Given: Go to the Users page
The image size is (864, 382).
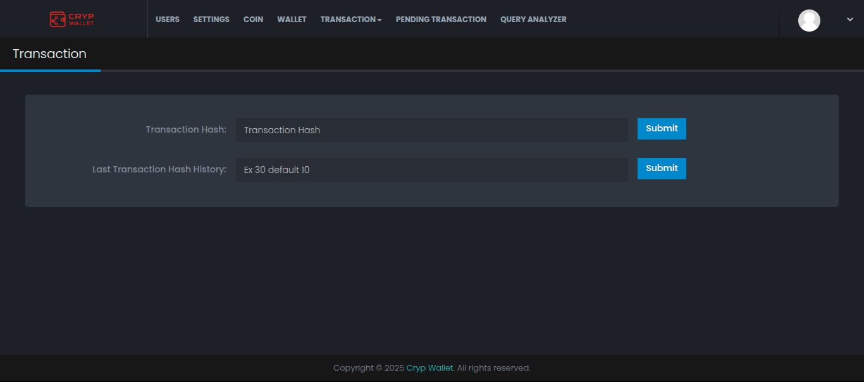Looking at the screenshot, I should coord(168,20).
